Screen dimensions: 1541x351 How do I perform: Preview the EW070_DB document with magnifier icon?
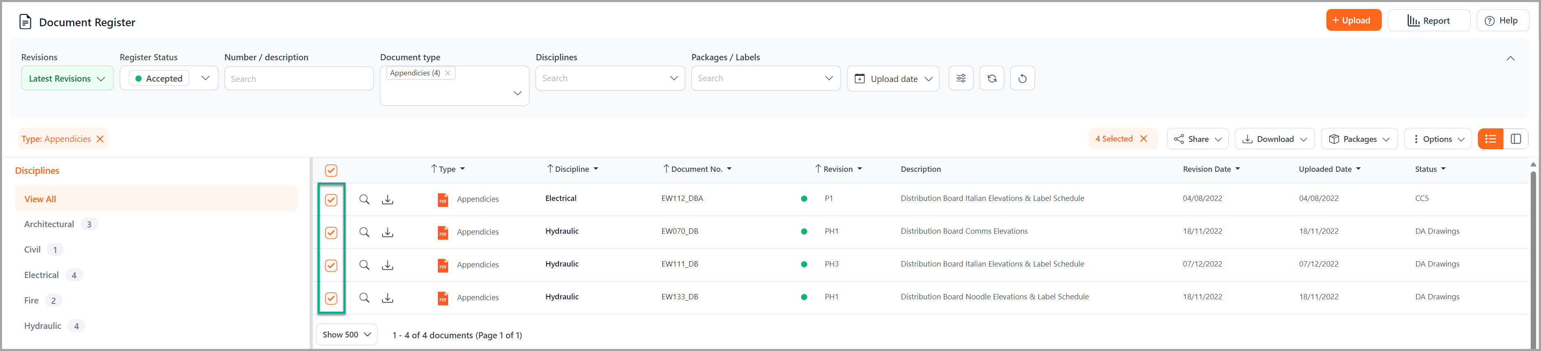(x=364, y=232)
